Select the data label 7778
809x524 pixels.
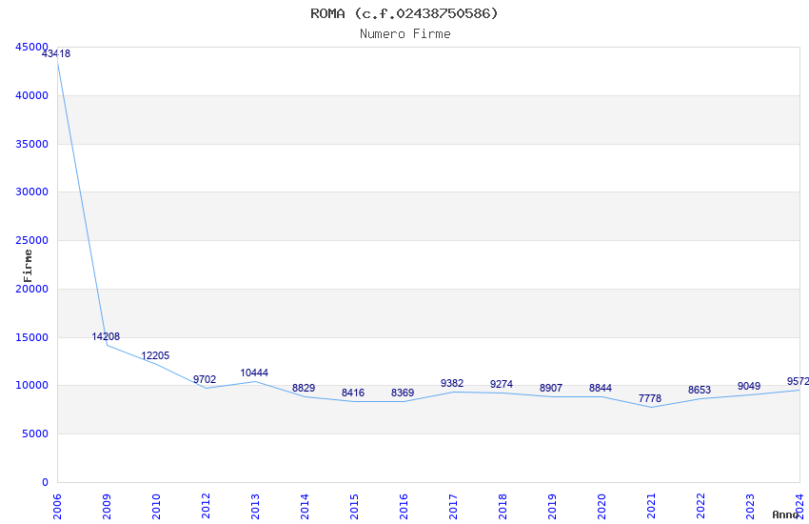tap(649, 398)
